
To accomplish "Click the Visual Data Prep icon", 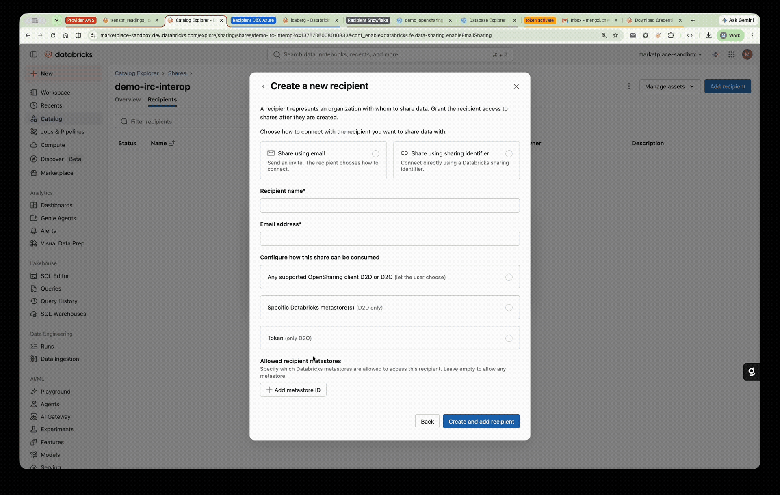I will tap(34, 243).
